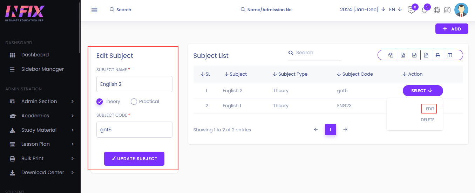
Task: Click the ADD button
Action: click(x=452, y=29)
